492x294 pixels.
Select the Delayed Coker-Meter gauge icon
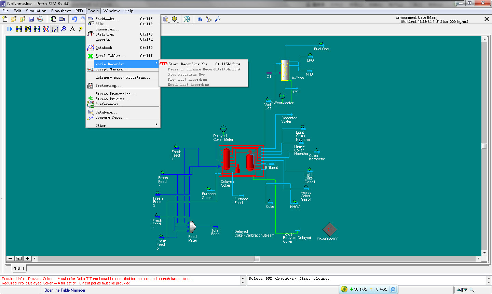click(x=223, y=129)
